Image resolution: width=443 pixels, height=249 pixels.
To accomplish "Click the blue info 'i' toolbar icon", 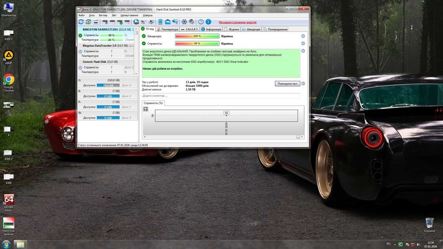I will pyautogui.click(x=208, y=22).
